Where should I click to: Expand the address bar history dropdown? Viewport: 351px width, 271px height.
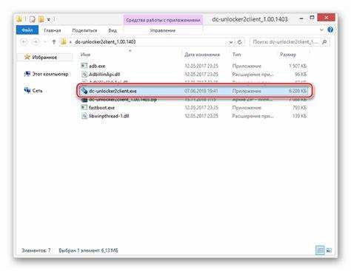coord(231,42)
